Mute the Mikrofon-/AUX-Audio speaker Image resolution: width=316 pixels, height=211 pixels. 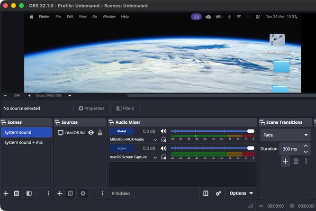(163, 131)
